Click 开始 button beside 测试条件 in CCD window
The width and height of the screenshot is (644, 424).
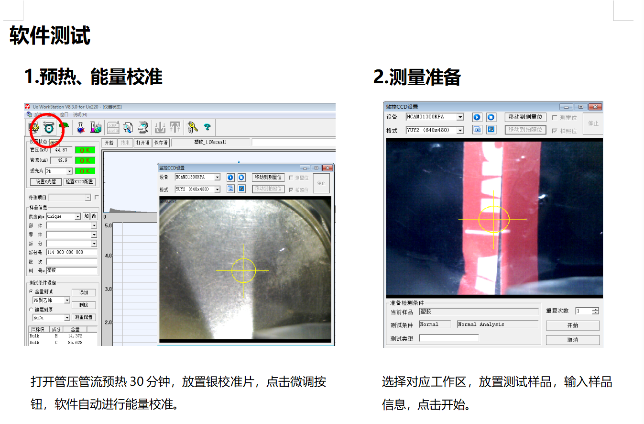click(573, 325)
